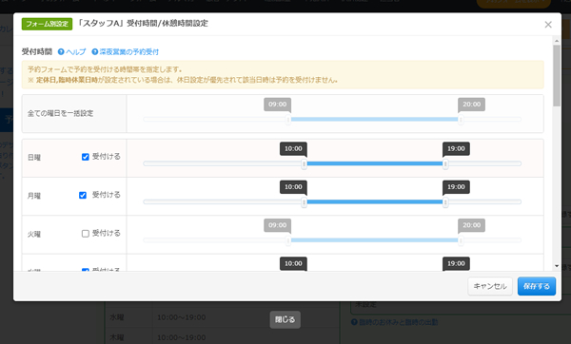The image size is (571, 344).
Task: Click the help question-mark icon next to ヘルプ
Action: pos(61,52)
